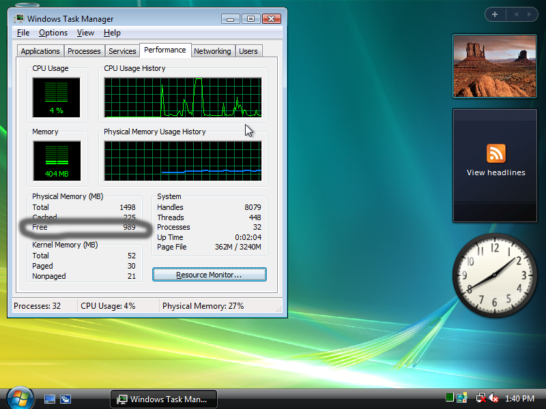The height and width of the screenshot is (409, 546).
Task: Click the Threads 448 row
Action: click(x=209, y=217)
